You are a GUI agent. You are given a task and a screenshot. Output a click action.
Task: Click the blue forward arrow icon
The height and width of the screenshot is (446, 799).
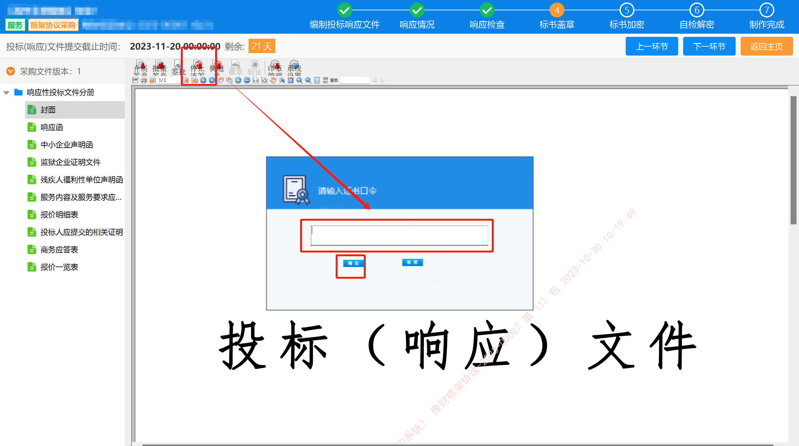212,80
